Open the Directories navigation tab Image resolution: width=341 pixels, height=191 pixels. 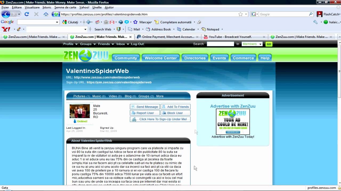[x=195, y=58]
